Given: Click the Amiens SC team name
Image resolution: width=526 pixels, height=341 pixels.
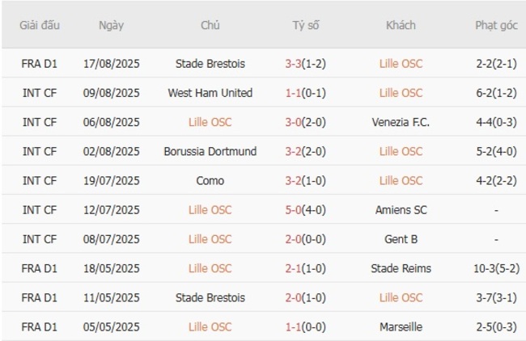Looking at the screenshot, I should [x=401, y=209].
